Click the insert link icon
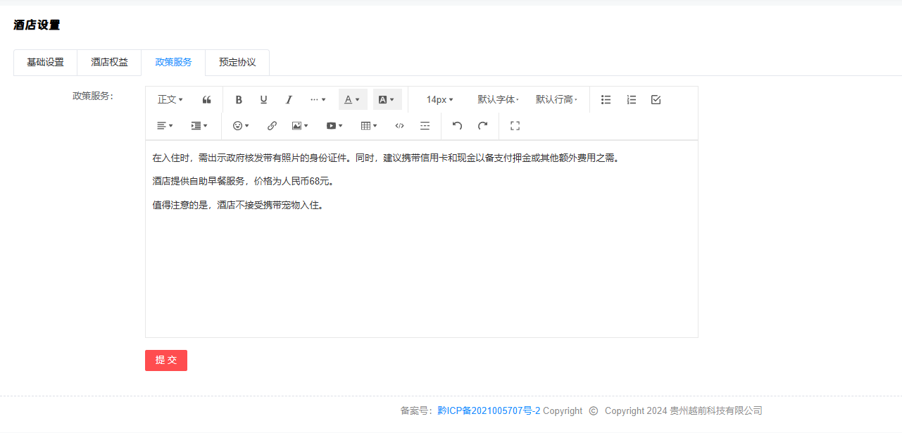The width and height of the screenshot is (902, 433). point(272,126)
